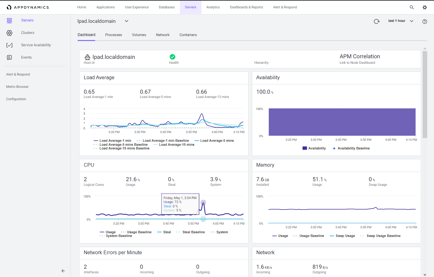
Task: Open the help question mark icon
Action: (425, 22)
